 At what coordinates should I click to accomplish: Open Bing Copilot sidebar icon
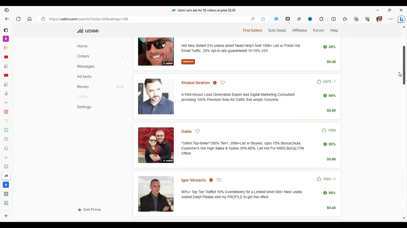click(401, 19)
